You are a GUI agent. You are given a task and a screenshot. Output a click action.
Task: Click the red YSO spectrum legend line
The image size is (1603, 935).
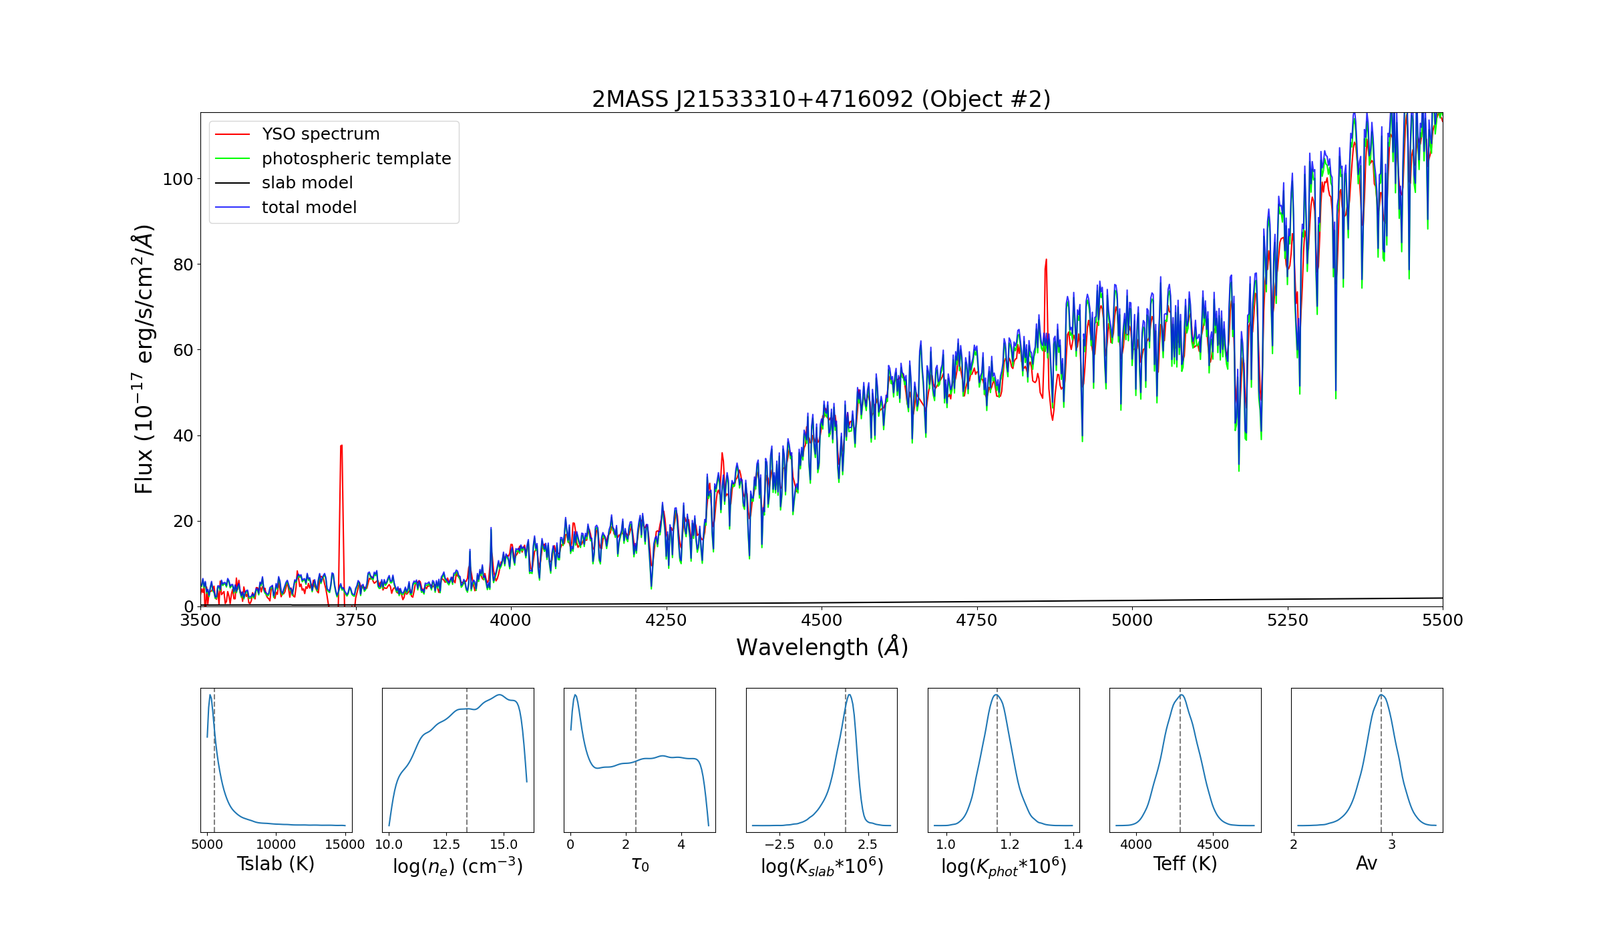click(x=232, y=134)
